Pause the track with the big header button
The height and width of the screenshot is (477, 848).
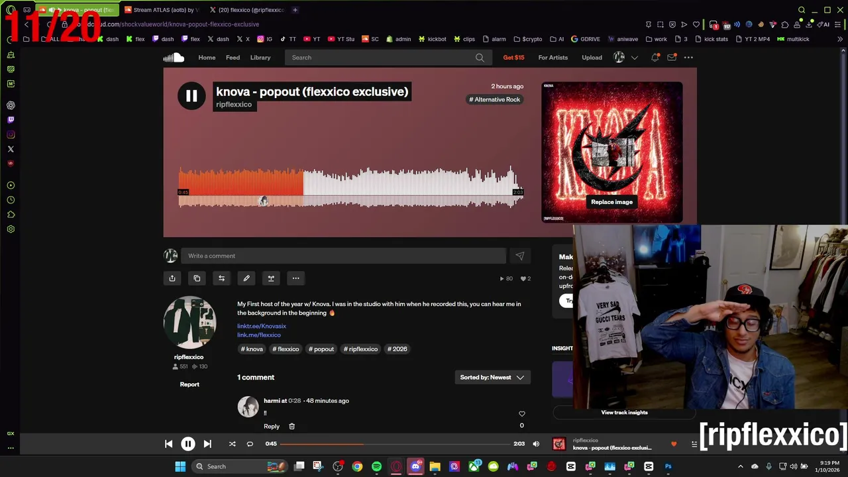click(x=191, y=97)
